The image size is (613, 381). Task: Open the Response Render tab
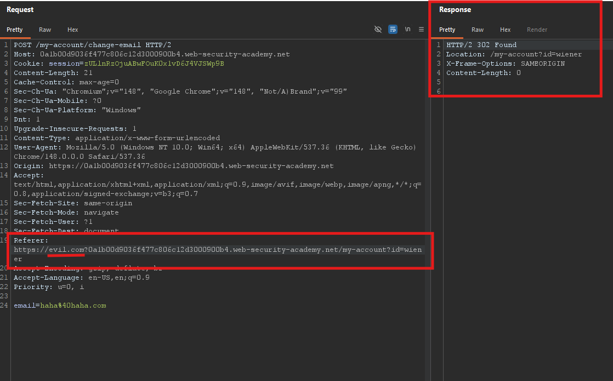(x=537, y=30)
